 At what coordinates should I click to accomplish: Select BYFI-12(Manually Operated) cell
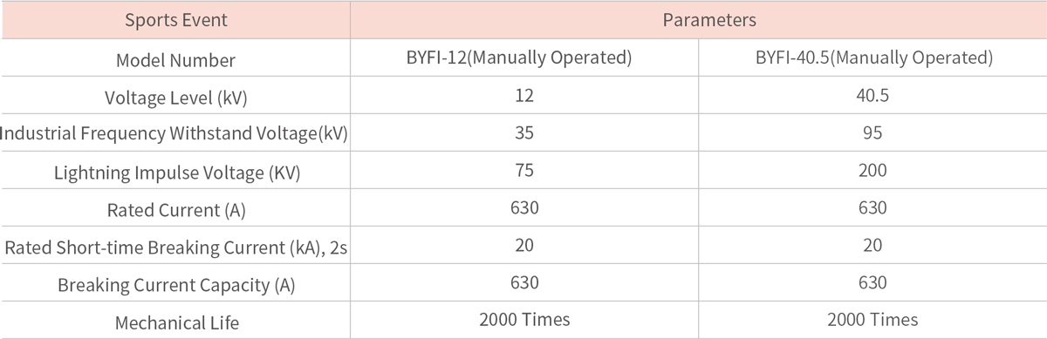click(x=524, y=58)
